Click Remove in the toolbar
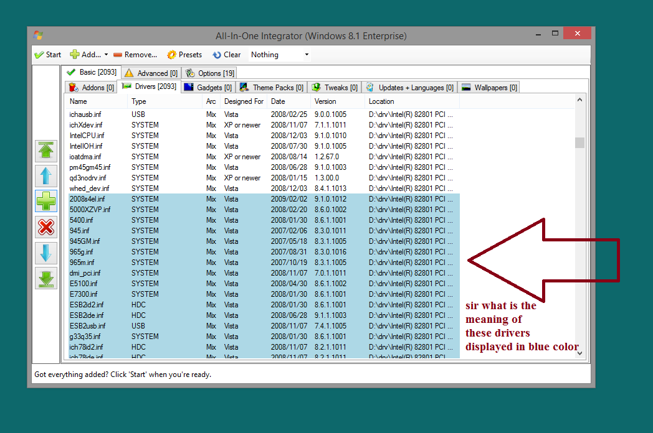Screen dimensions: 653x433 pyautogui.click(x=135, y=55)
